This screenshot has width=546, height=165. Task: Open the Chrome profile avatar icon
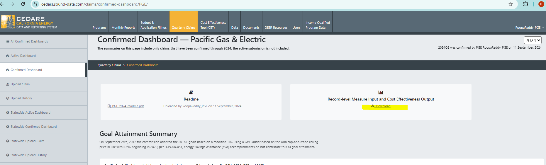(541, 4)
